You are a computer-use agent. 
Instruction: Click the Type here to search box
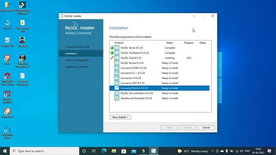click(x=44, y=151)
